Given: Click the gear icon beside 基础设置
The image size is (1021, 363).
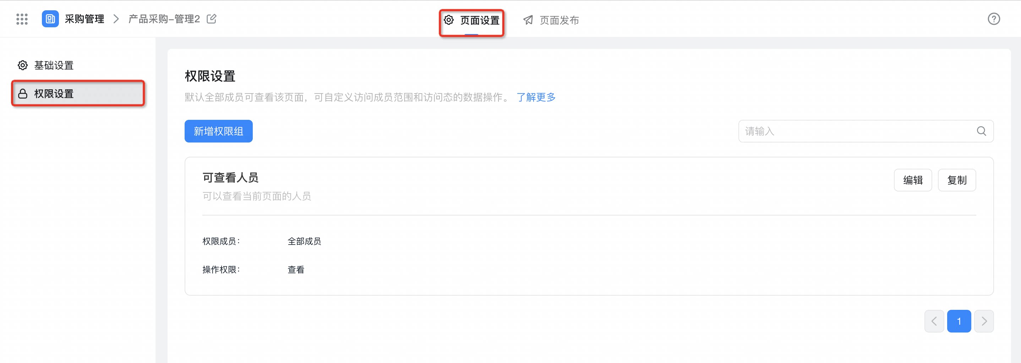Looking at the screenshot, I should (23, 65).
